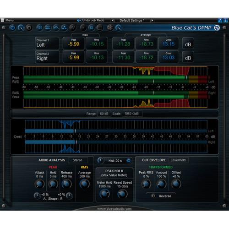Click Right average Rms value -18.72

point(146,57)
